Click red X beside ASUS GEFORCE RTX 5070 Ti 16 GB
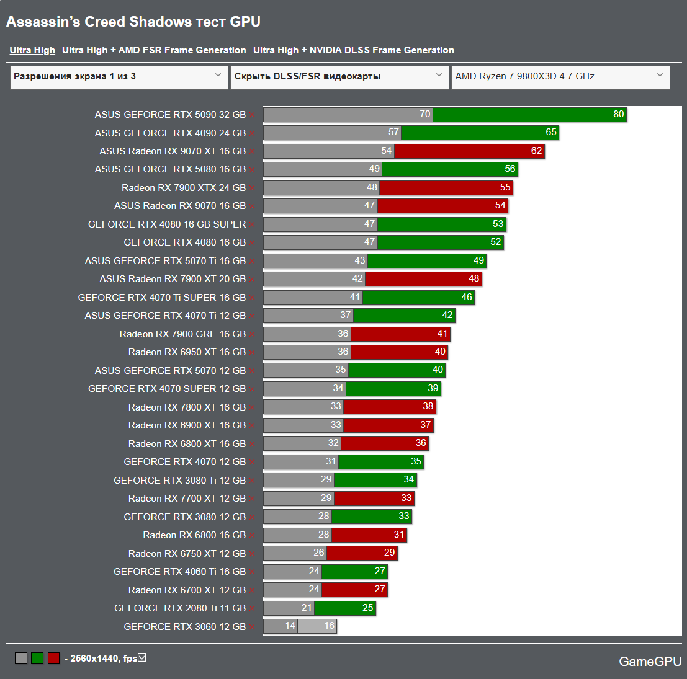687x679 pixels. 252,261
